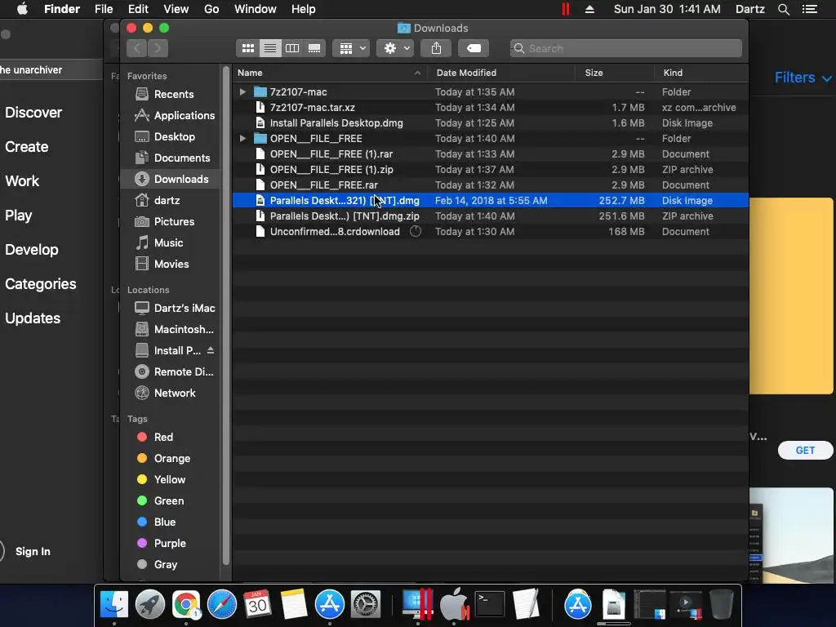The height and width of the screenshot is (627, 836).
Task: Sort by the Name column header
Action: point(330,73)
